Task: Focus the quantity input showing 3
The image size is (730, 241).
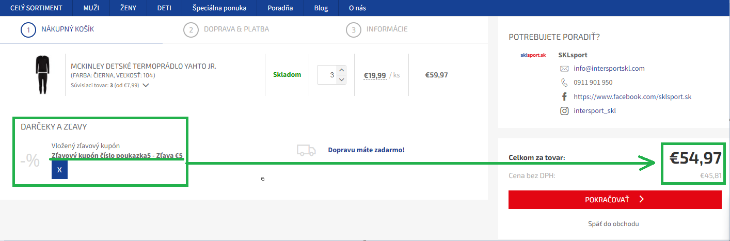Action: (x=326, y=75)
